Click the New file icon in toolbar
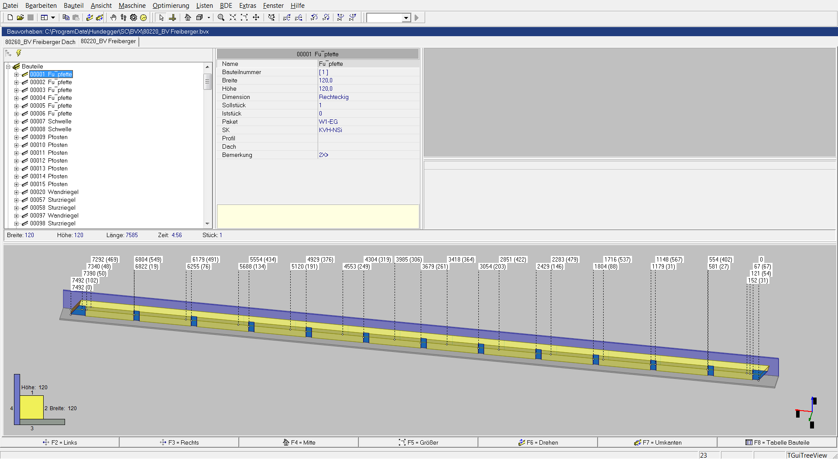Screen dimensions: 838x459 tap(10, 17)
